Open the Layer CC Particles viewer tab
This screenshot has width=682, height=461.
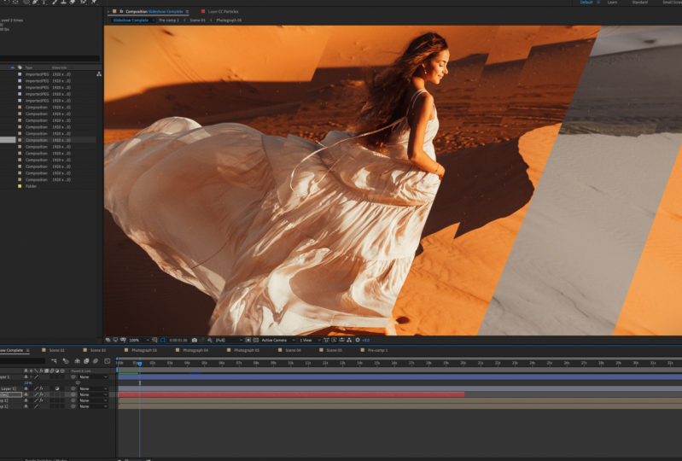pos(223,11)
